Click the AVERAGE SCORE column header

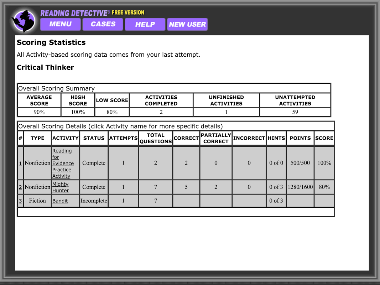(39, 100)
